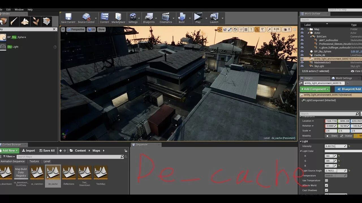Reset Light Source Angle to default
The height and width of the screenshot is (203, 362).
pos(349,171)
